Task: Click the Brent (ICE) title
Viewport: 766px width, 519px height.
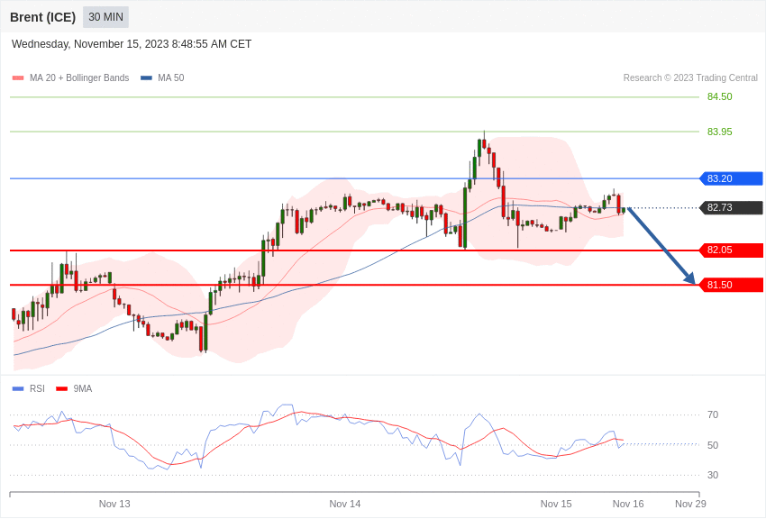Action: tap(43, 17)
